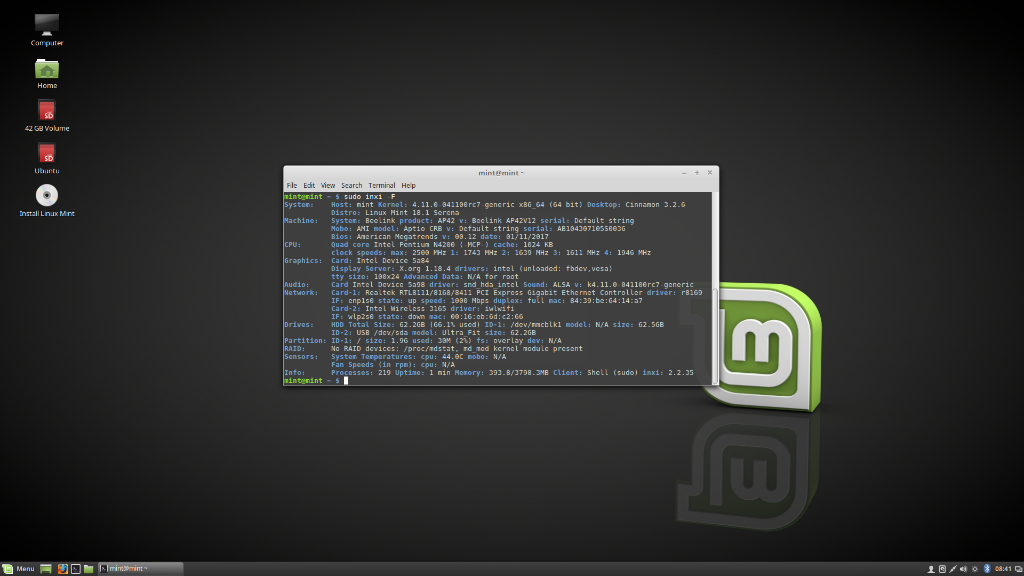Open the terminal Edit menu
This screenshot has width=1024, height=576.
(309, 185)
